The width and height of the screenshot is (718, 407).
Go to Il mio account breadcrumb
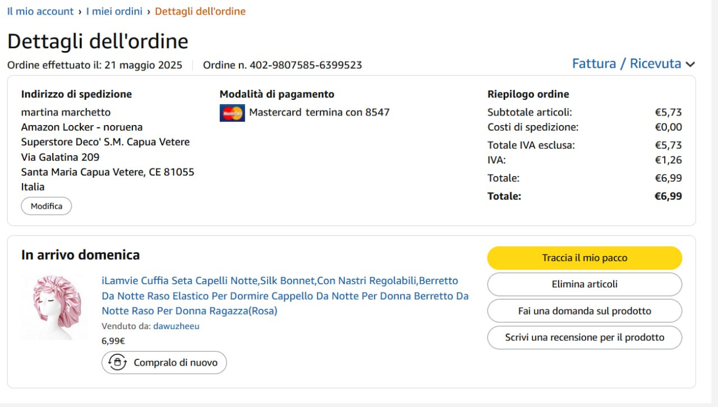pos(40,11)
